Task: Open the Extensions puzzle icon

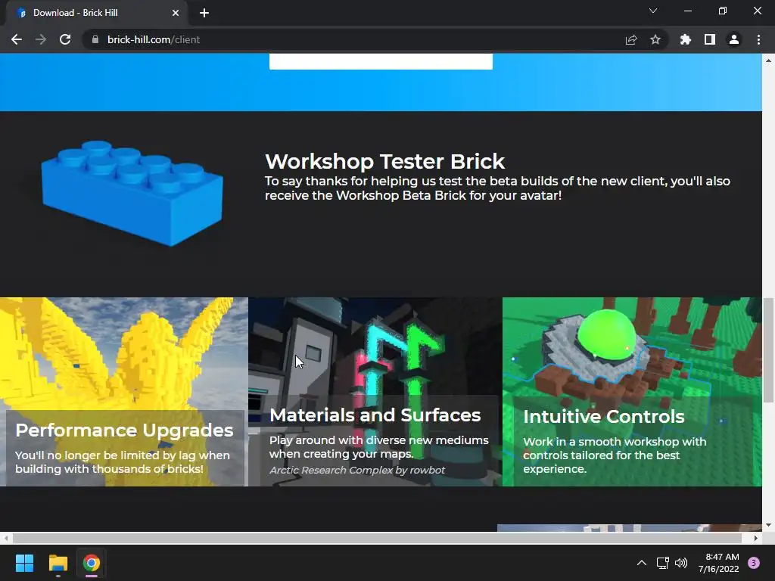Action: click(x=686, y=39)
